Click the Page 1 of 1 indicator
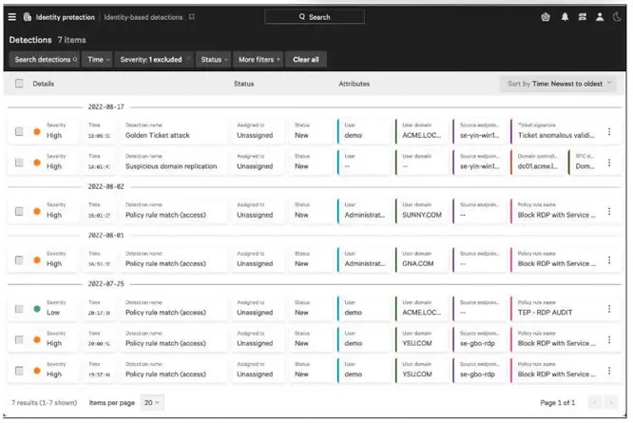633x423 pixels. pyautogui.click(x=558, y=402)
